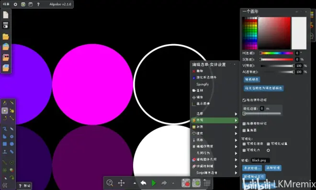Start simulation with the green play button
This screenshot has height=190, width=316.
(x=154, y=183)
